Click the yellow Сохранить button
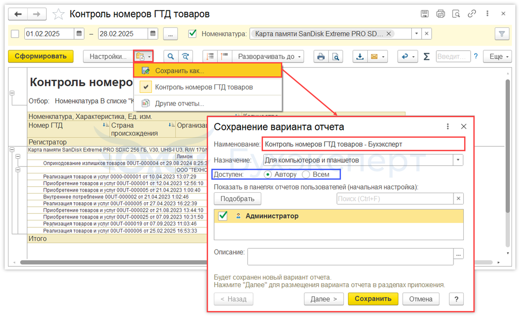The height and width of the screenshot is (317, 520). 373,299
